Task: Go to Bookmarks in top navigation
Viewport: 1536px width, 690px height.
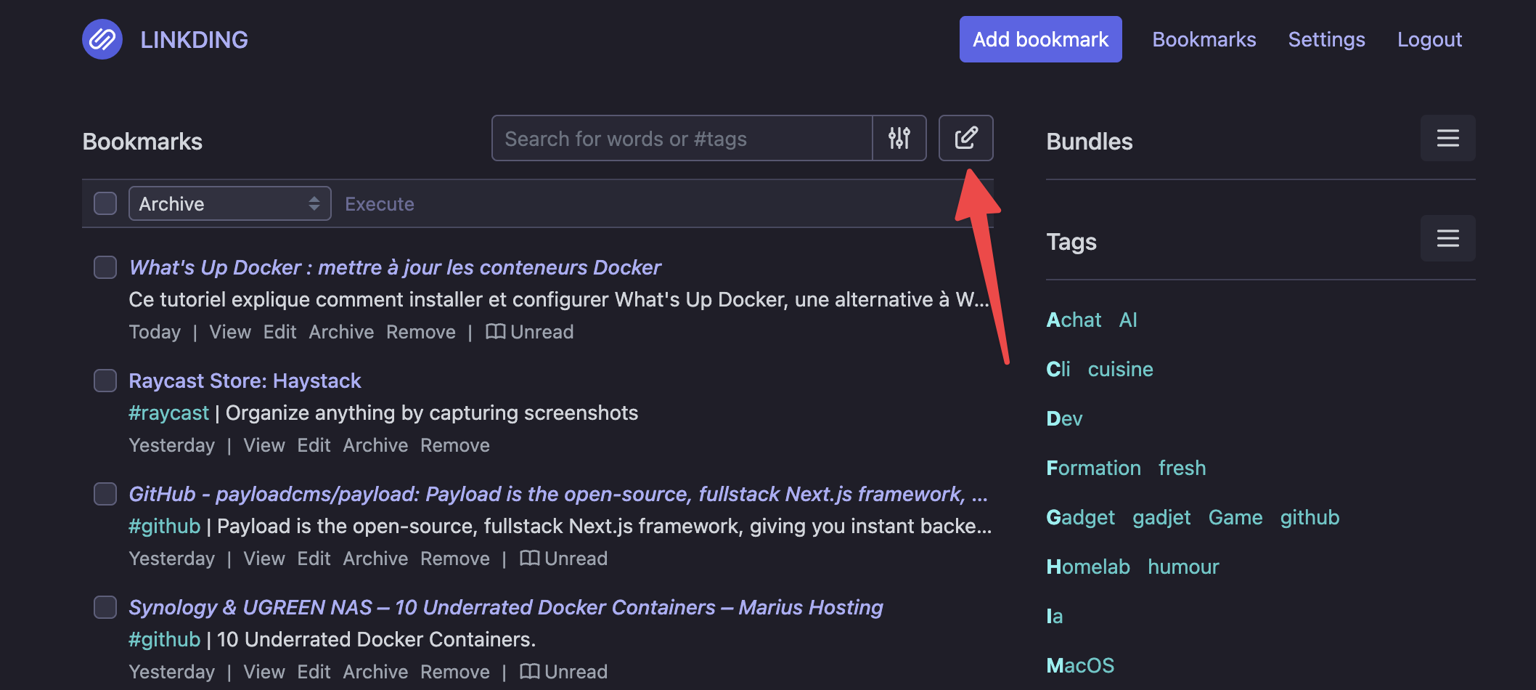Action: (x=1204, y=39)
